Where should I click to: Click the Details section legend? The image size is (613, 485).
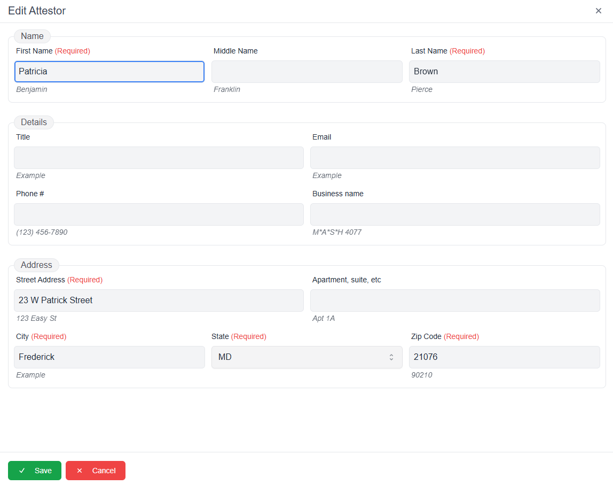[34, 122]
